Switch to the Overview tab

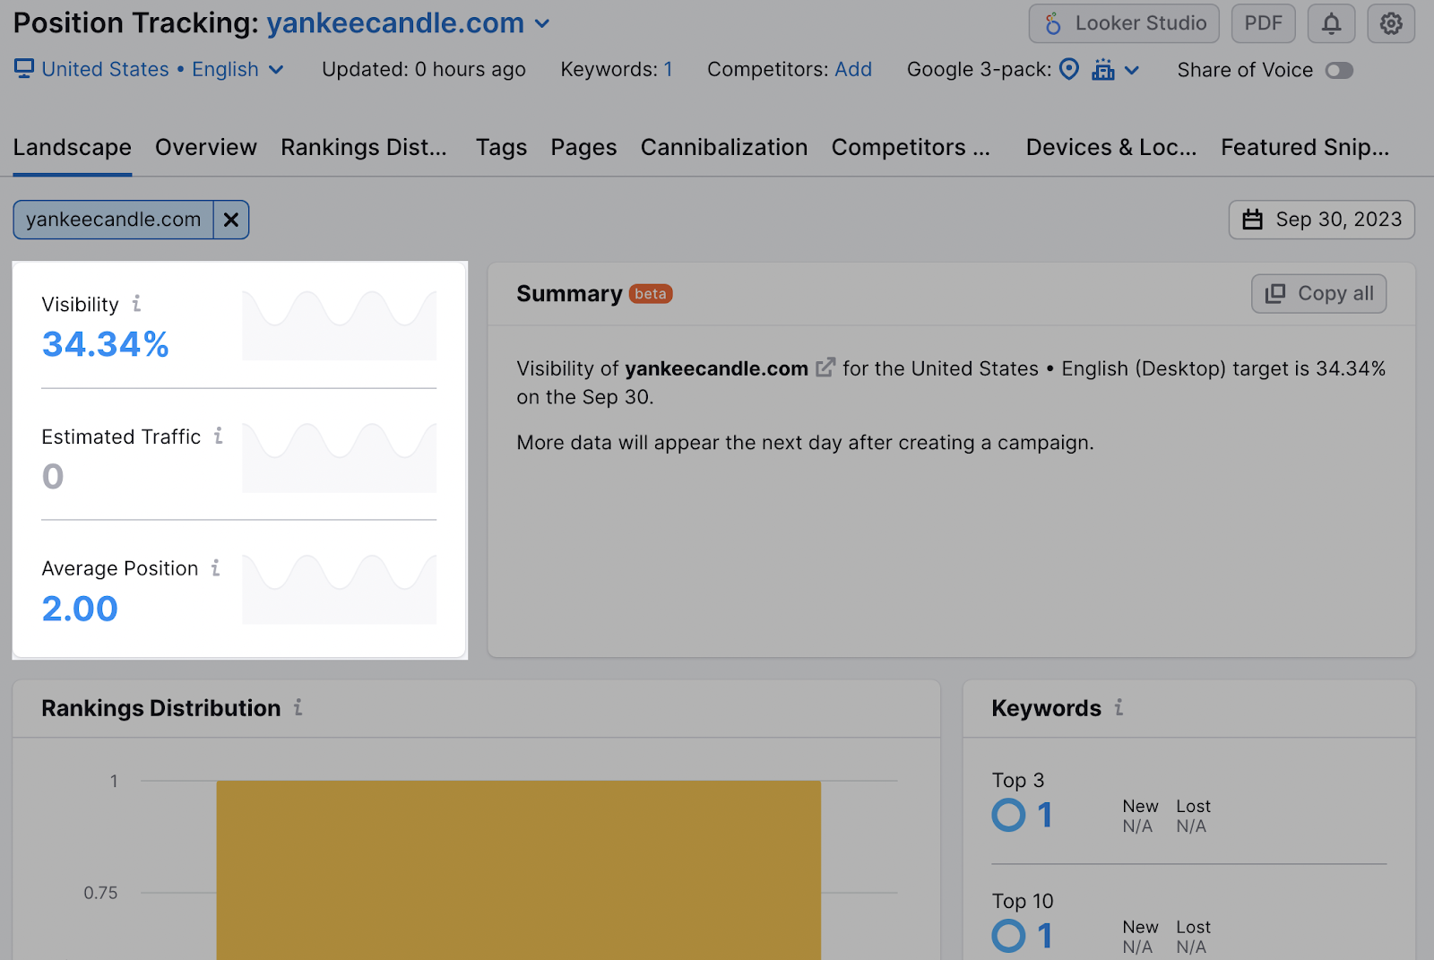click(x=206, y=147)
